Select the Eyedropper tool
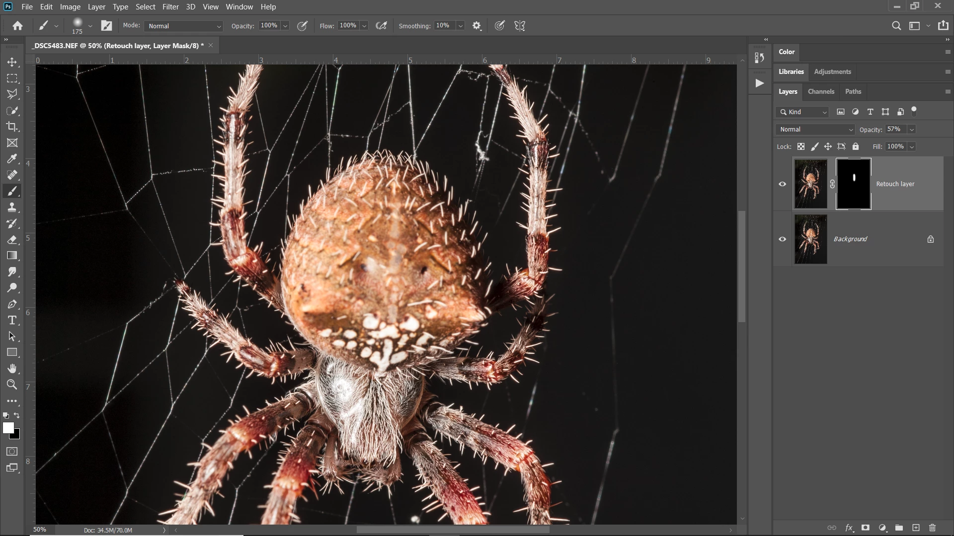Screen dimensions: 954x536 (x=12, y=159)
